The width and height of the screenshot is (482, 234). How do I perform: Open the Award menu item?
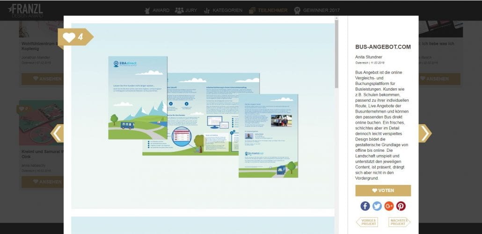point(157,10)
